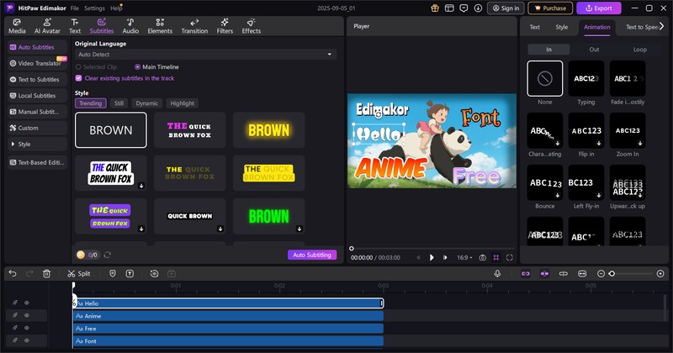Open the Audio tool tab

(130, 26)
